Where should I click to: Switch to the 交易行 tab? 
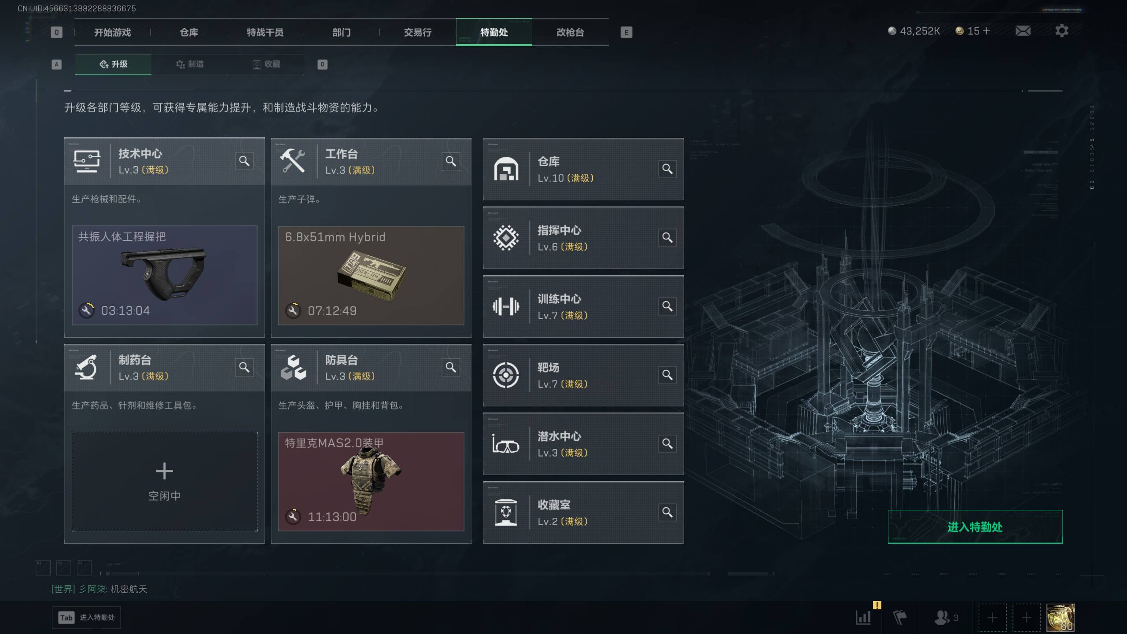pyautogui.click(x=418, y=32)
